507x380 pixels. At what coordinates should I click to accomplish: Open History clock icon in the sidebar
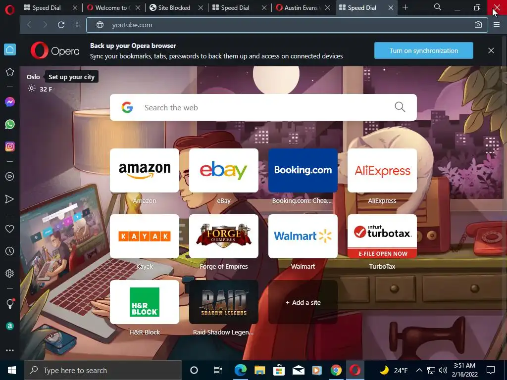click(10, 251)
